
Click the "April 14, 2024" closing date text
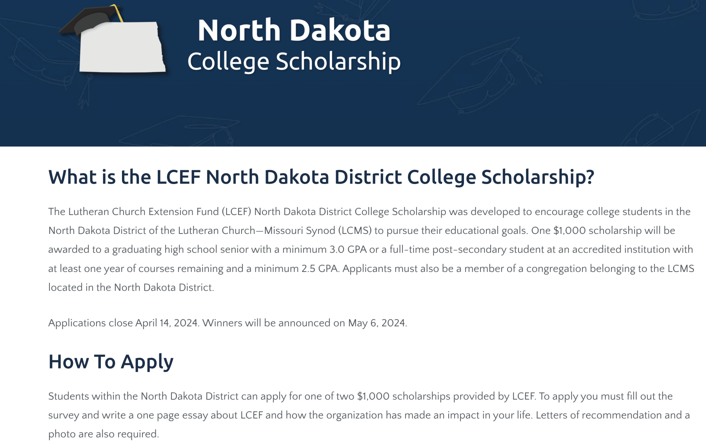click(167, 323)
